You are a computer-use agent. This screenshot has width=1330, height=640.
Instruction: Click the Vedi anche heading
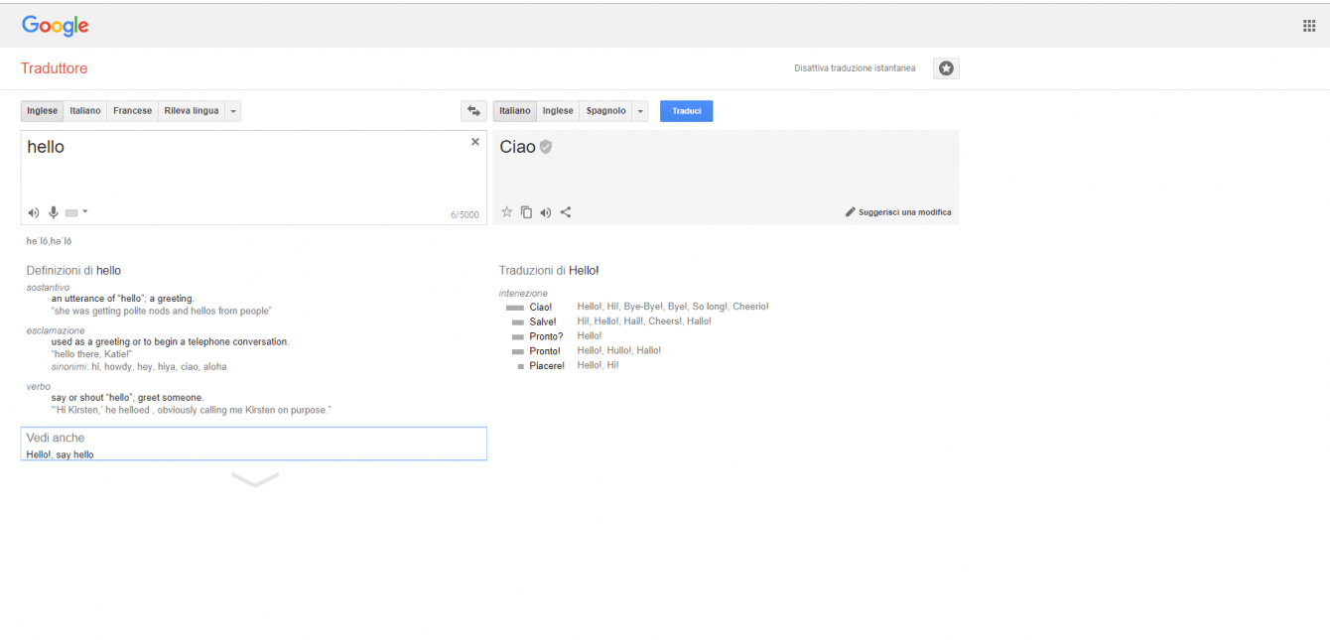pos(56,438)
